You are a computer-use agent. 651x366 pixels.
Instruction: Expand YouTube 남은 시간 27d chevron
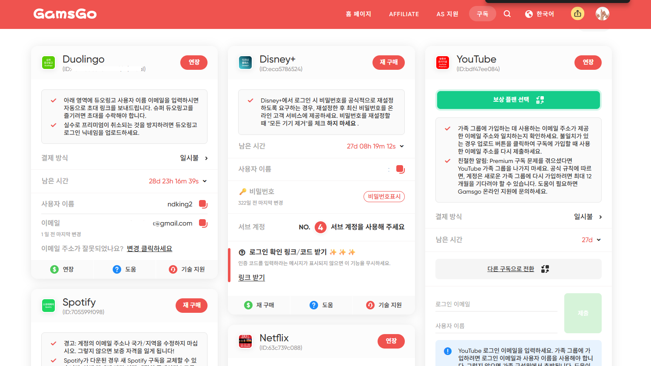(599, 240)
